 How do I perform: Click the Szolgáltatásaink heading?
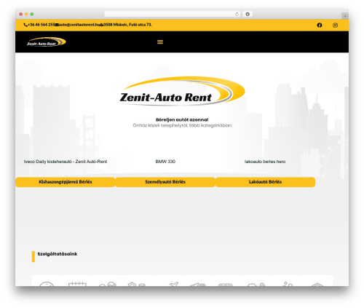[x=58, y=254]
